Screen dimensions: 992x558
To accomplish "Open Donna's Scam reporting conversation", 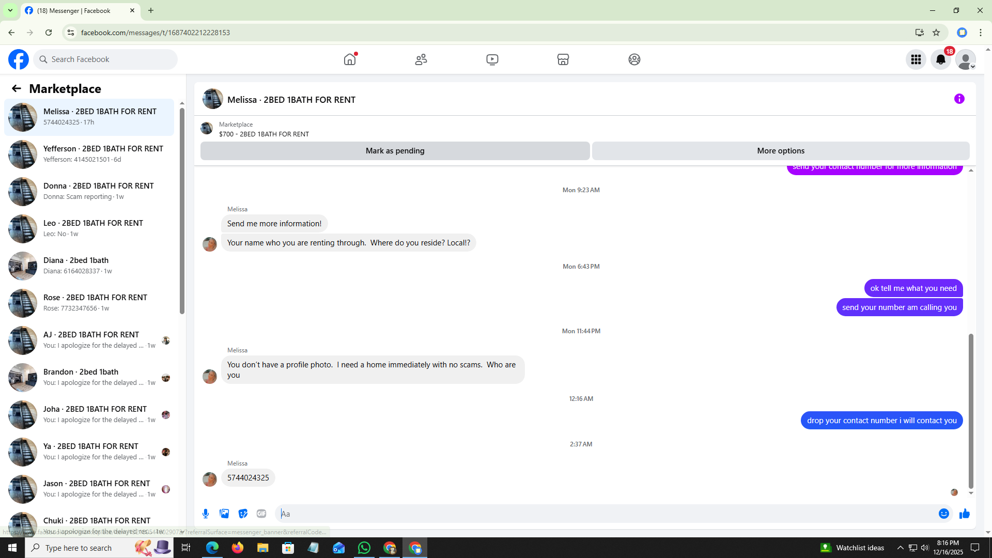I will 89,192.
